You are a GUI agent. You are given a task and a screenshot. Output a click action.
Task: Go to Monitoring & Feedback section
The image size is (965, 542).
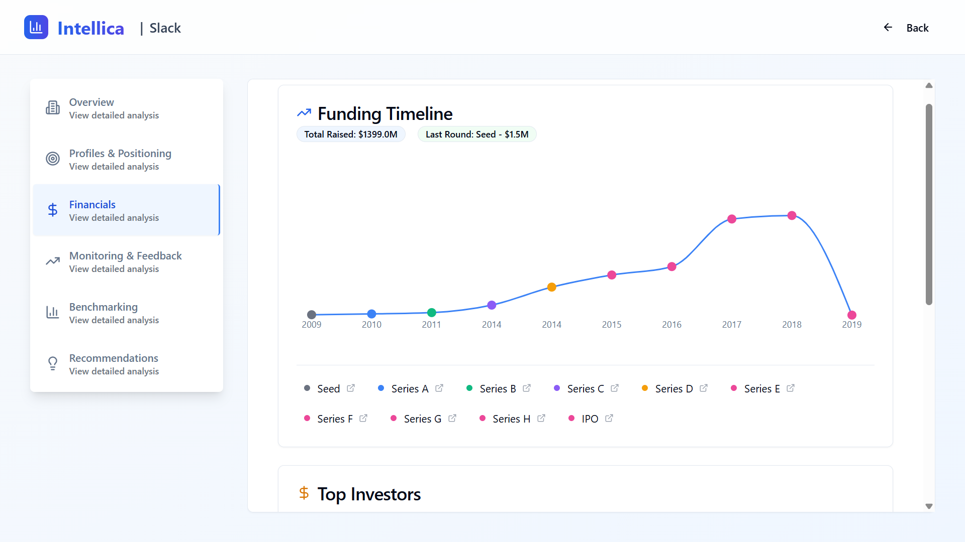126,261
